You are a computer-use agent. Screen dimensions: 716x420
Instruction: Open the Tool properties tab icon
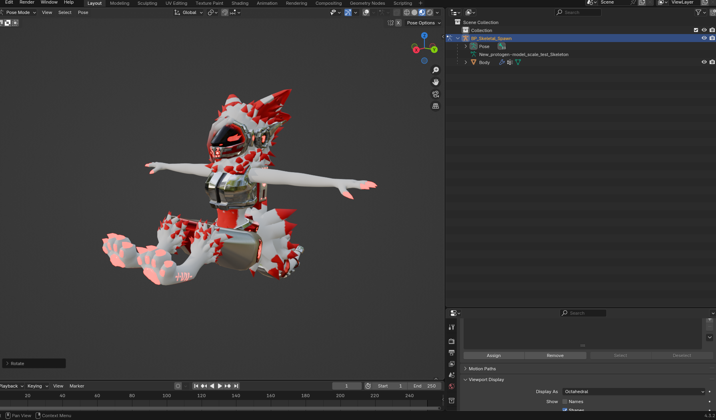coord(452,327)
